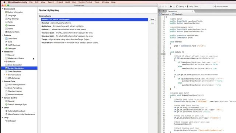Open the Debug configuration dropdown
The height and width of the screenshot is (133, 236).
pos(181,7)
